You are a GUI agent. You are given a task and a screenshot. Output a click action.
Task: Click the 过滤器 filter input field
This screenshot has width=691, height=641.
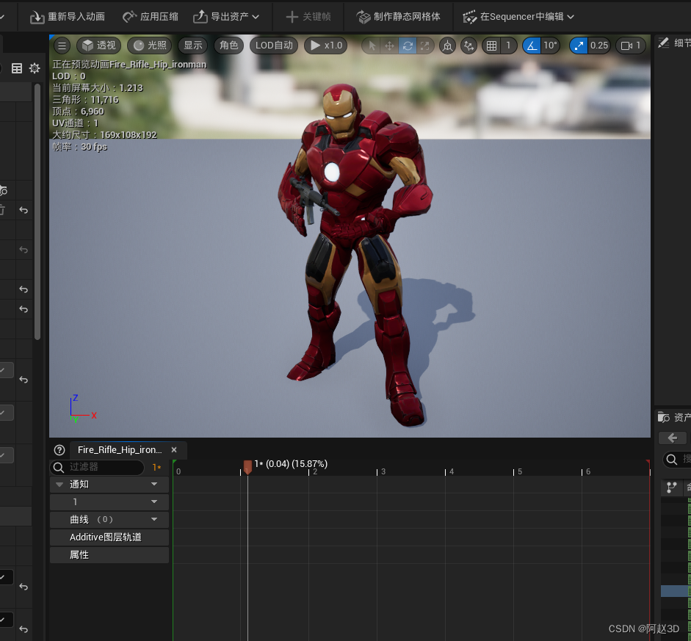click(x=97, y=467)
